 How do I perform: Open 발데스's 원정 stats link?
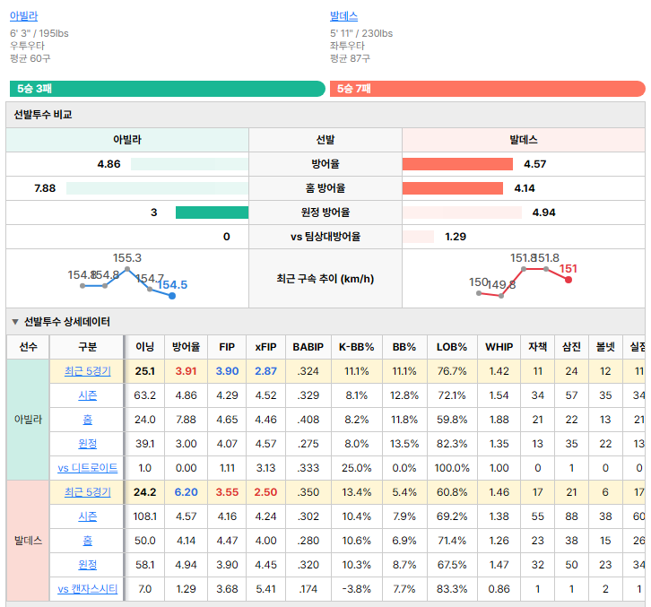[x=88, y=565]
